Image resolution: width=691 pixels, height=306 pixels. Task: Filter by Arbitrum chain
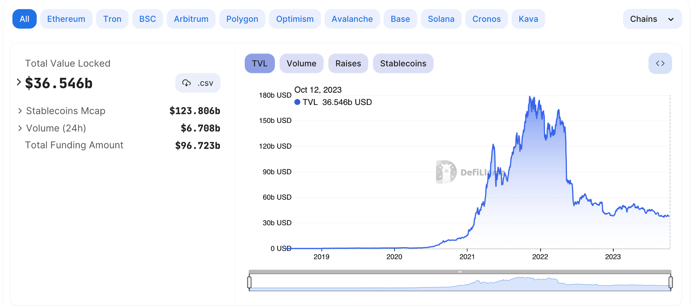pyautogui.click(x=191, y=19)
